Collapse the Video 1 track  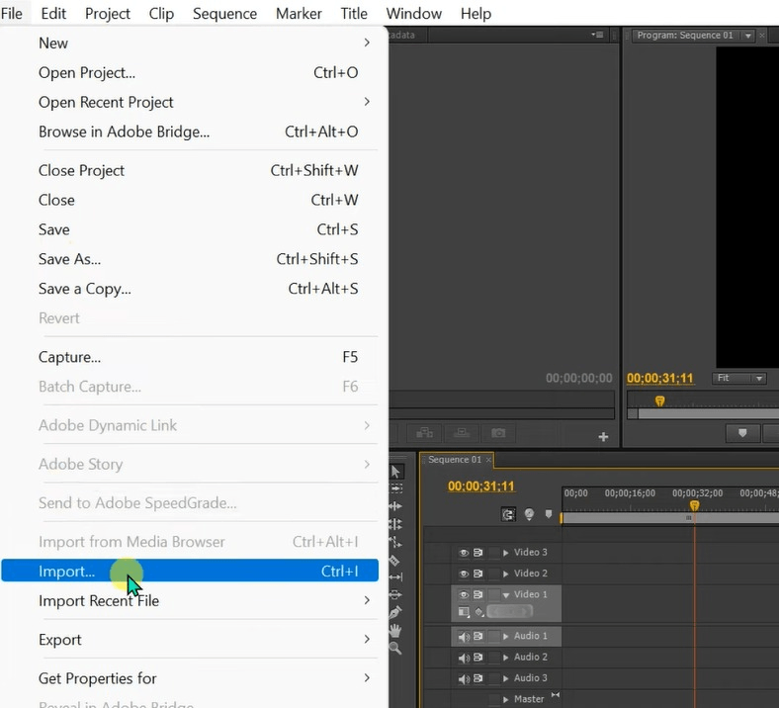pyautogui.click(x=506, y=594)
